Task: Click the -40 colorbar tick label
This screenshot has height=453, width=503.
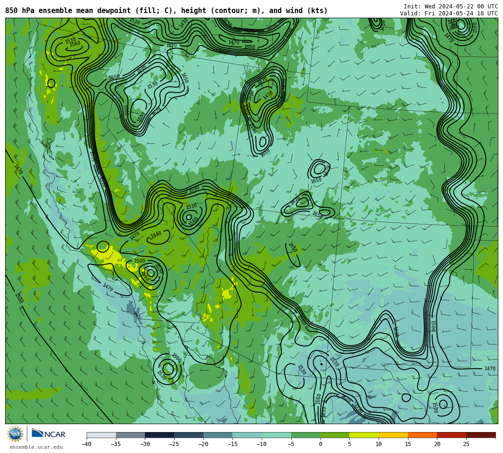Action: [x=87, y=444]
